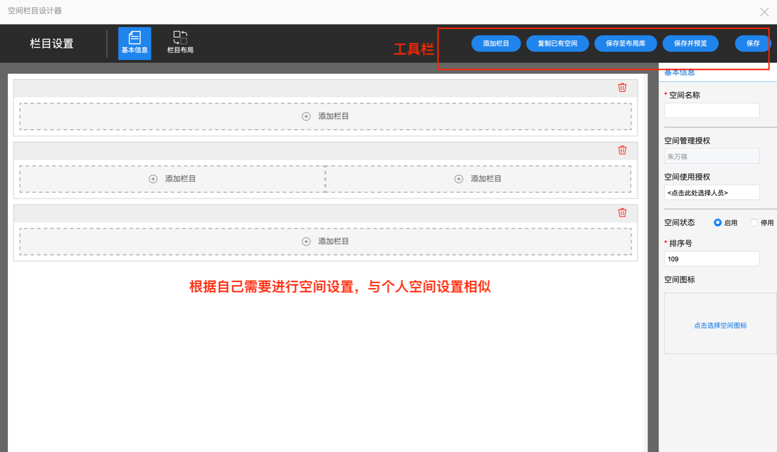Click plus icon in third row's 添加栏目
The image size is (777, 452).
306,242
